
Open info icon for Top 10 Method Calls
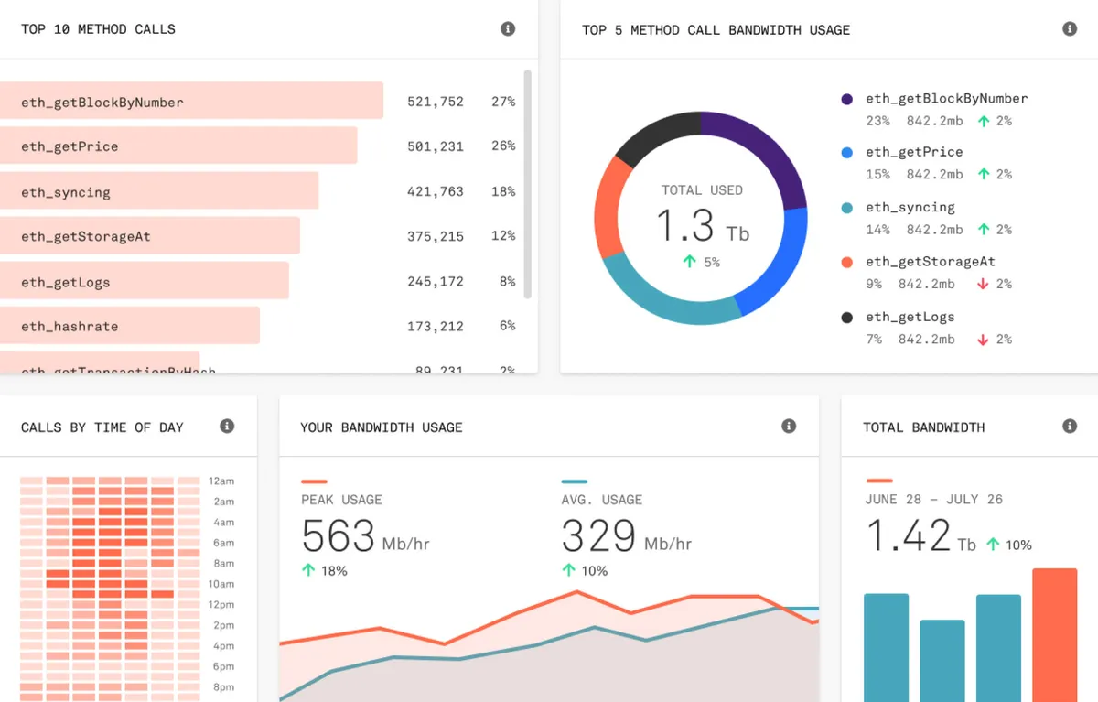[x=508, y=29]
